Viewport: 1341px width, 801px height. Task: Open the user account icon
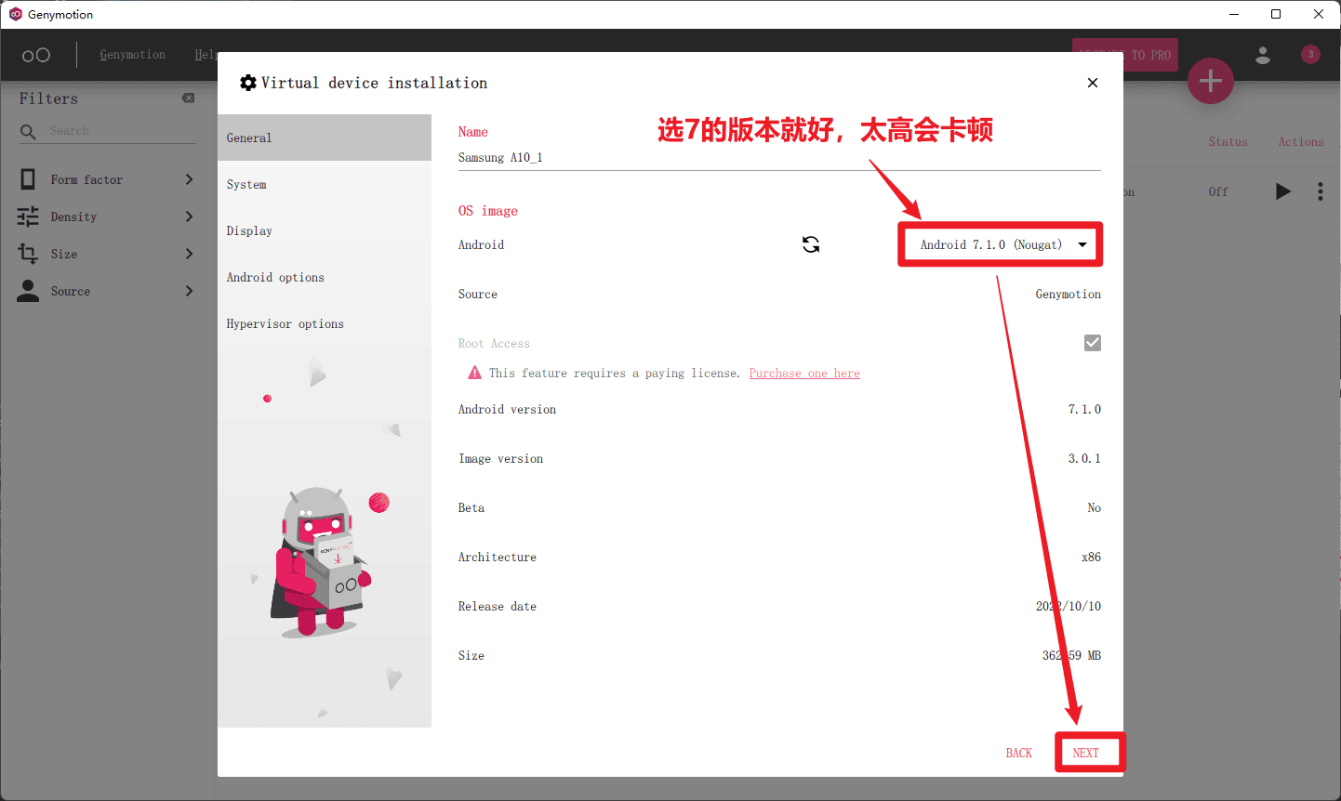tap(1263, 55)
